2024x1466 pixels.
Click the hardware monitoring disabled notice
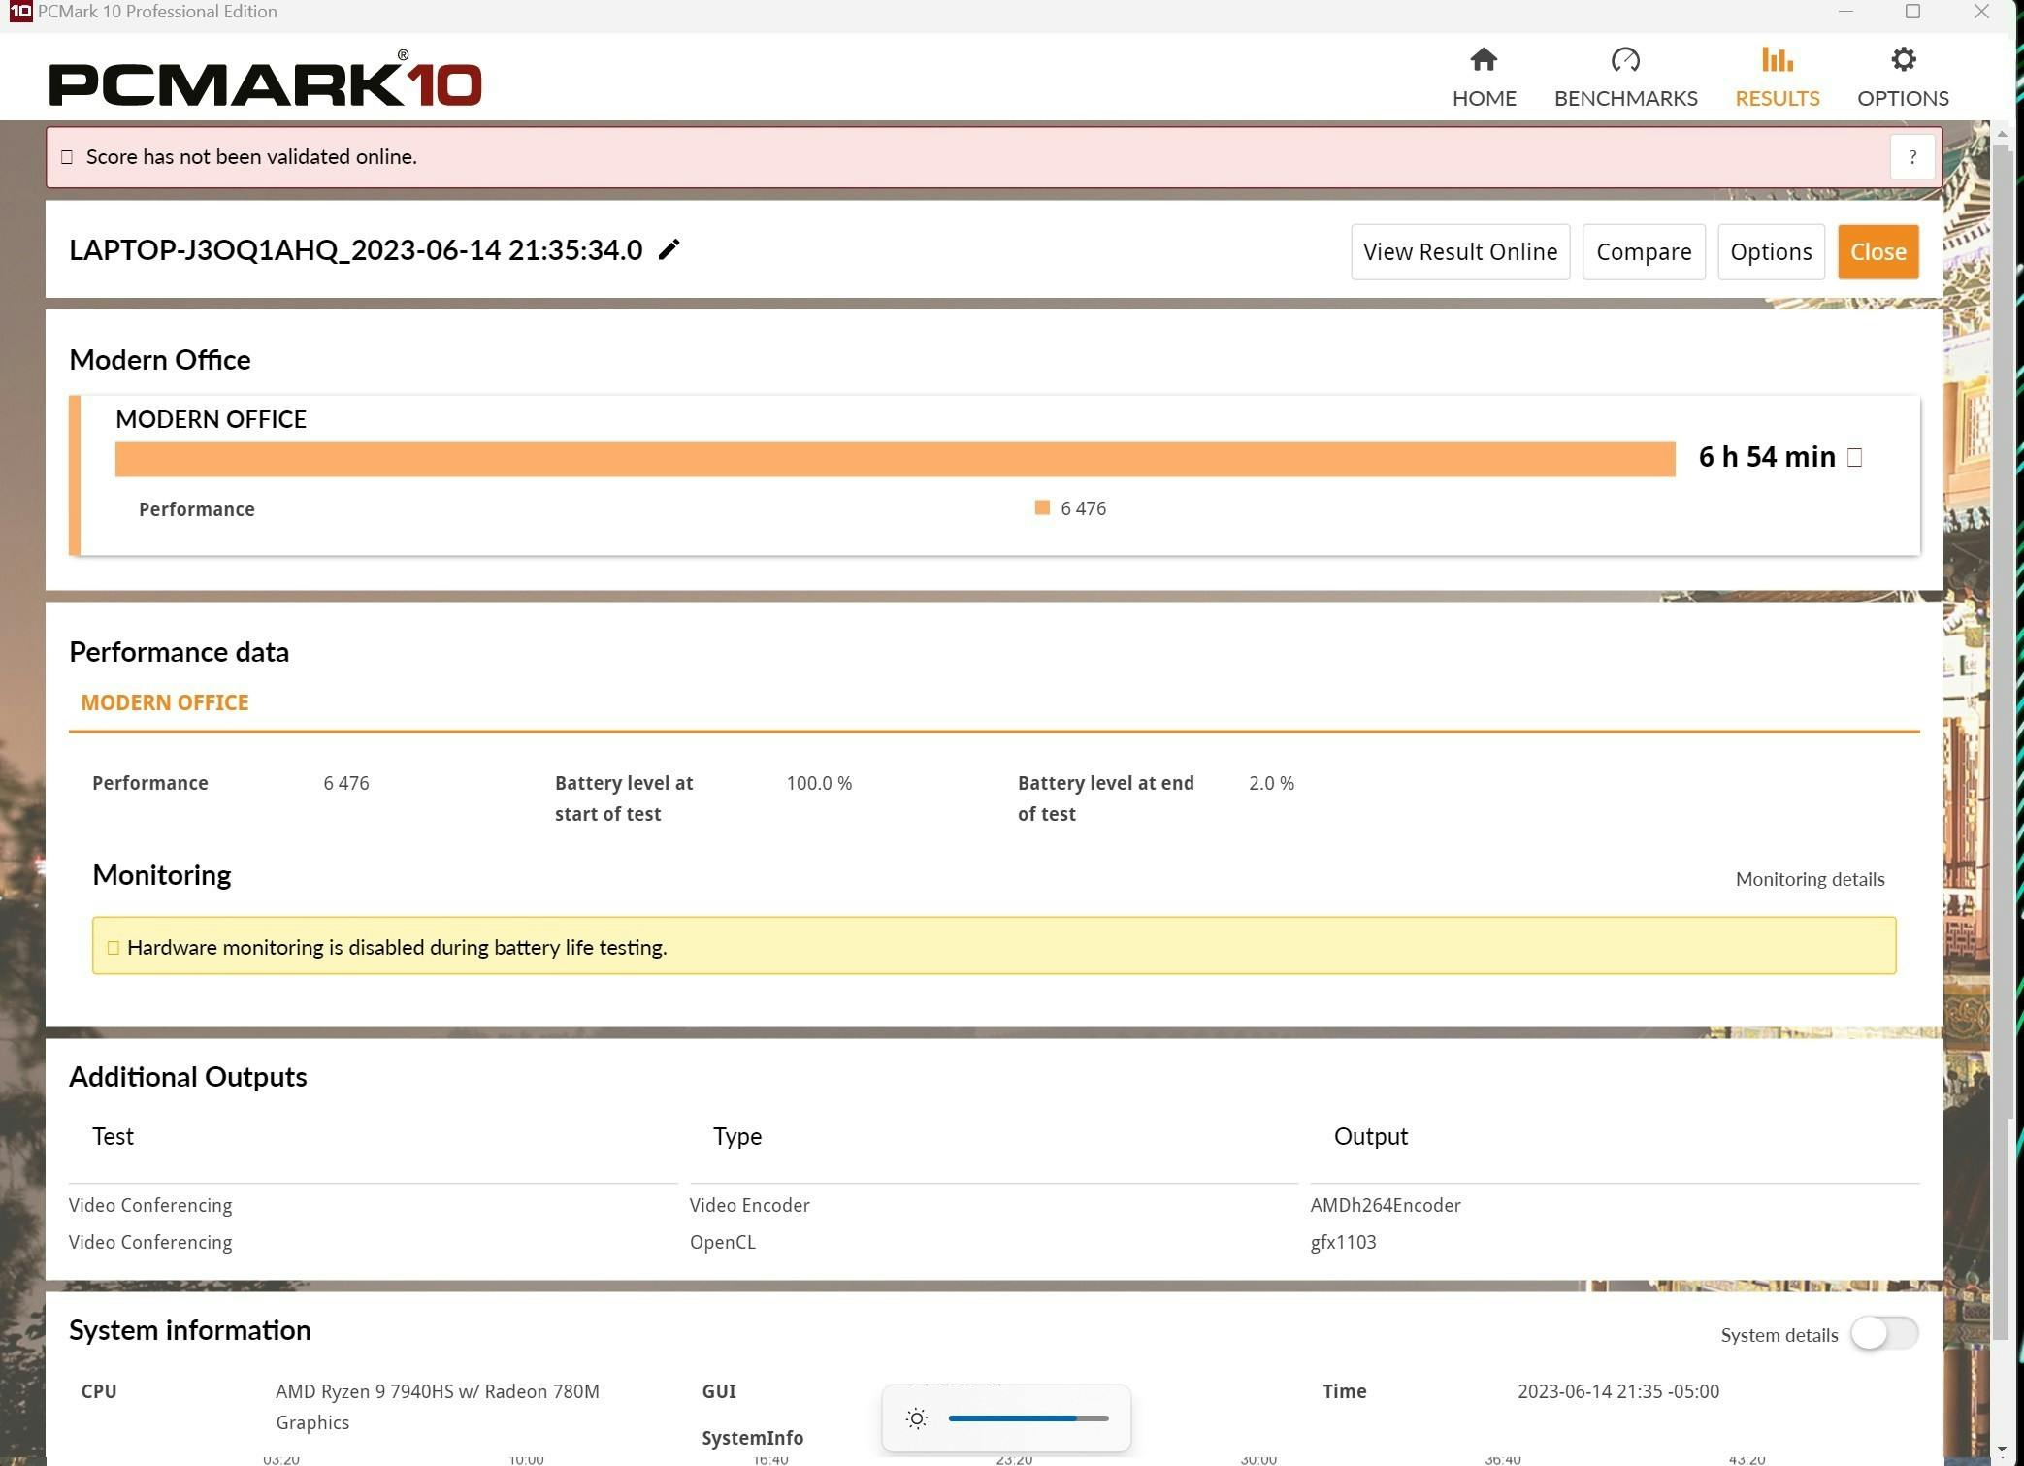[x=994, y=946]
